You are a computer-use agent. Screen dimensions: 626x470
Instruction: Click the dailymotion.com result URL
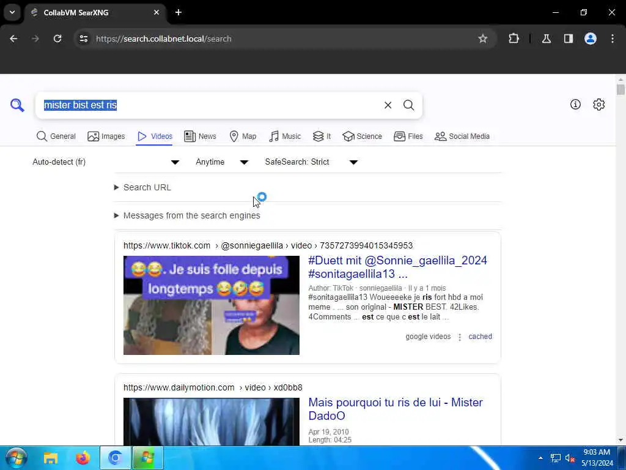pos(213,387)
